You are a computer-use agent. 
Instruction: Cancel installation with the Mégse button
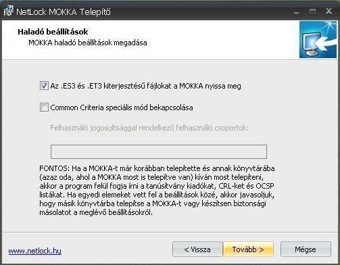pyautogui.click(x=306, y=249)
